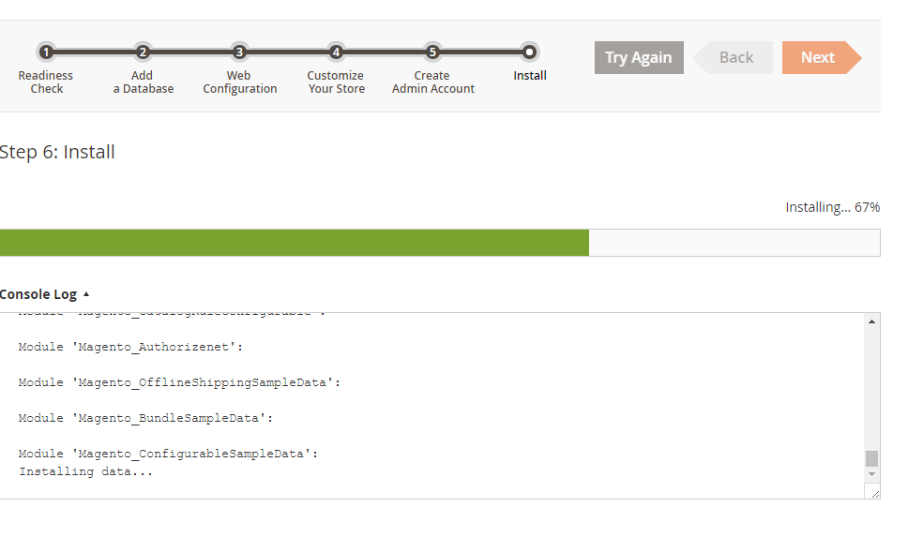Click the green installation progress bar

(294, 243)
